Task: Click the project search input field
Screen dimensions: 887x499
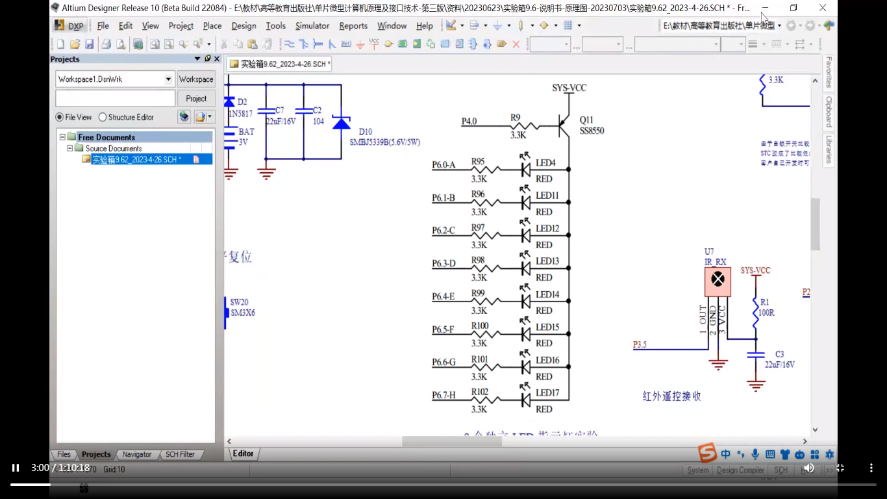Action: pyautogui.click(x=116, y=99)
